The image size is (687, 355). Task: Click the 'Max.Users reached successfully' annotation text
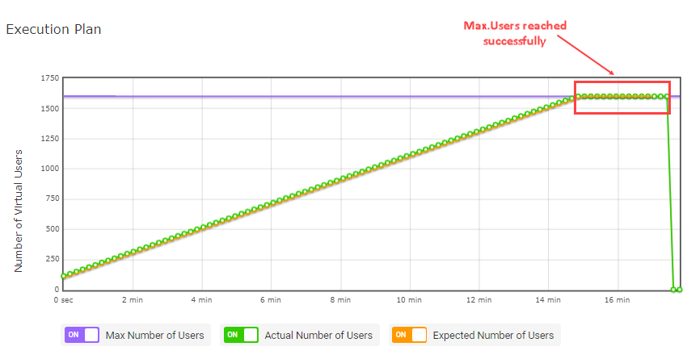click(x=514, y=33)
